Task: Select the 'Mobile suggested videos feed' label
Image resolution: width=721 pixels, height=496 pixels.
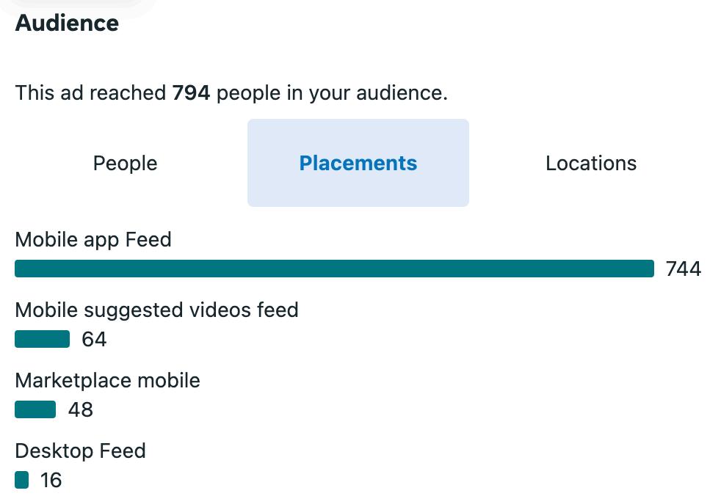Action: [156, 310]
